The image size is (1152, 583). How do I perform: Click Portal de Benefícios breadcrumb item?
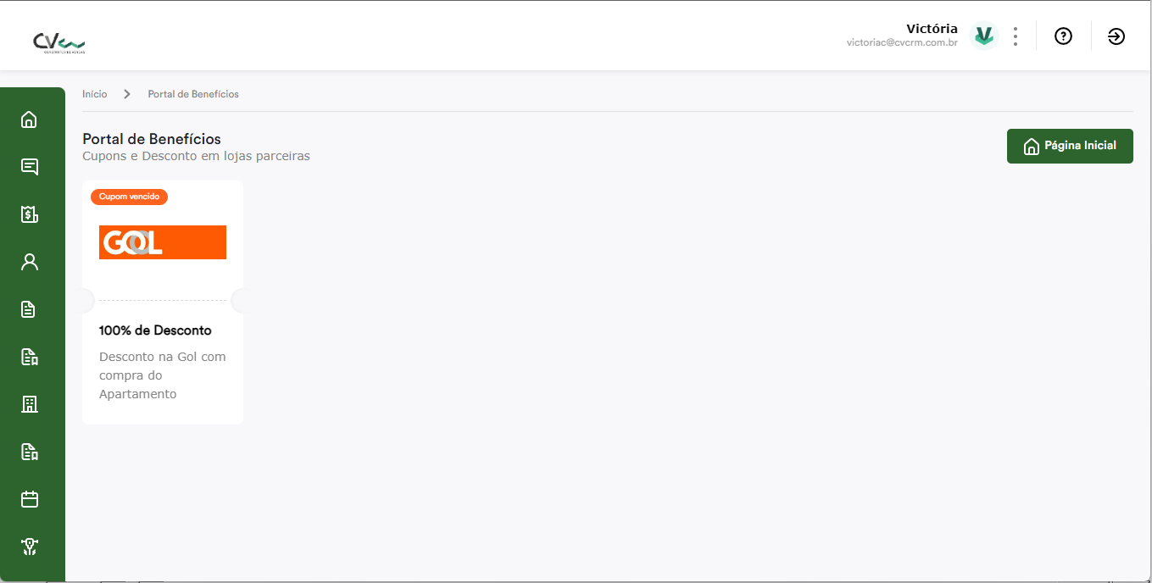pyautogui.click(x=193, y=94)
